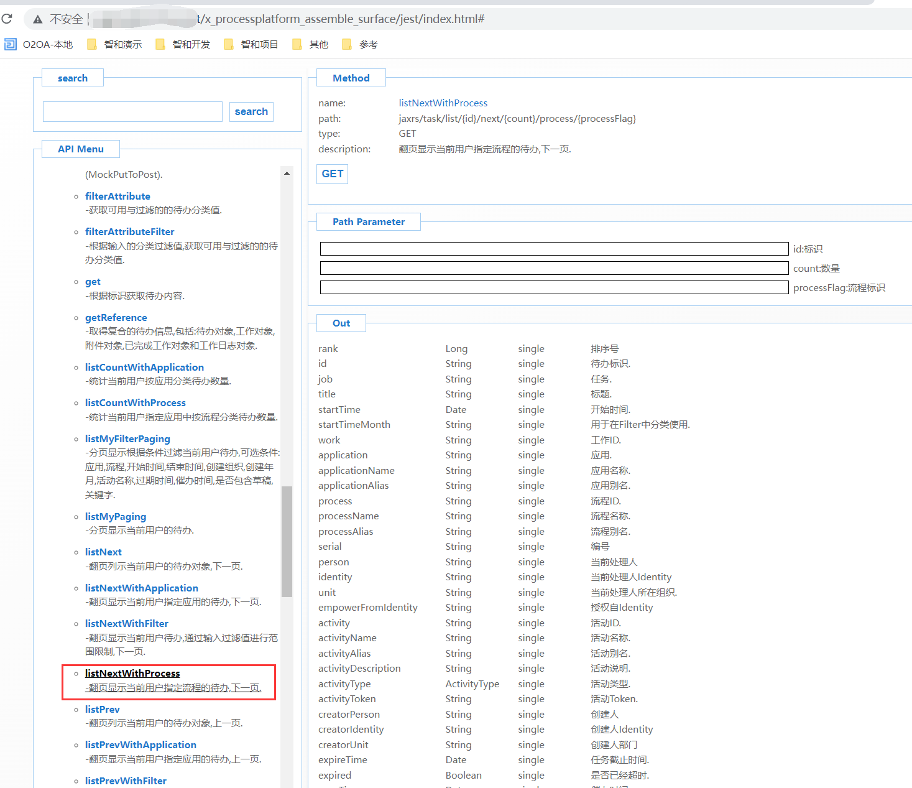The width and height of the screenshot is (912, 788).
Task: Open the listPrevWithApplication API entry
Action: click(x=140, y=744)
